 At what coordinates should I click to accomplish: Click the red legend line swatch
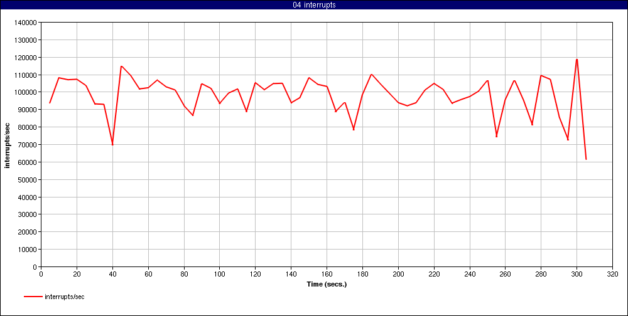[33, 297]
